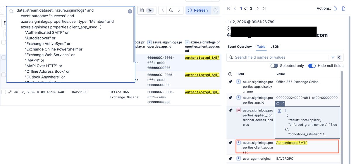351x164 pixels.
Task: Switch to the Event Overview tab
Action: (240, 47)
